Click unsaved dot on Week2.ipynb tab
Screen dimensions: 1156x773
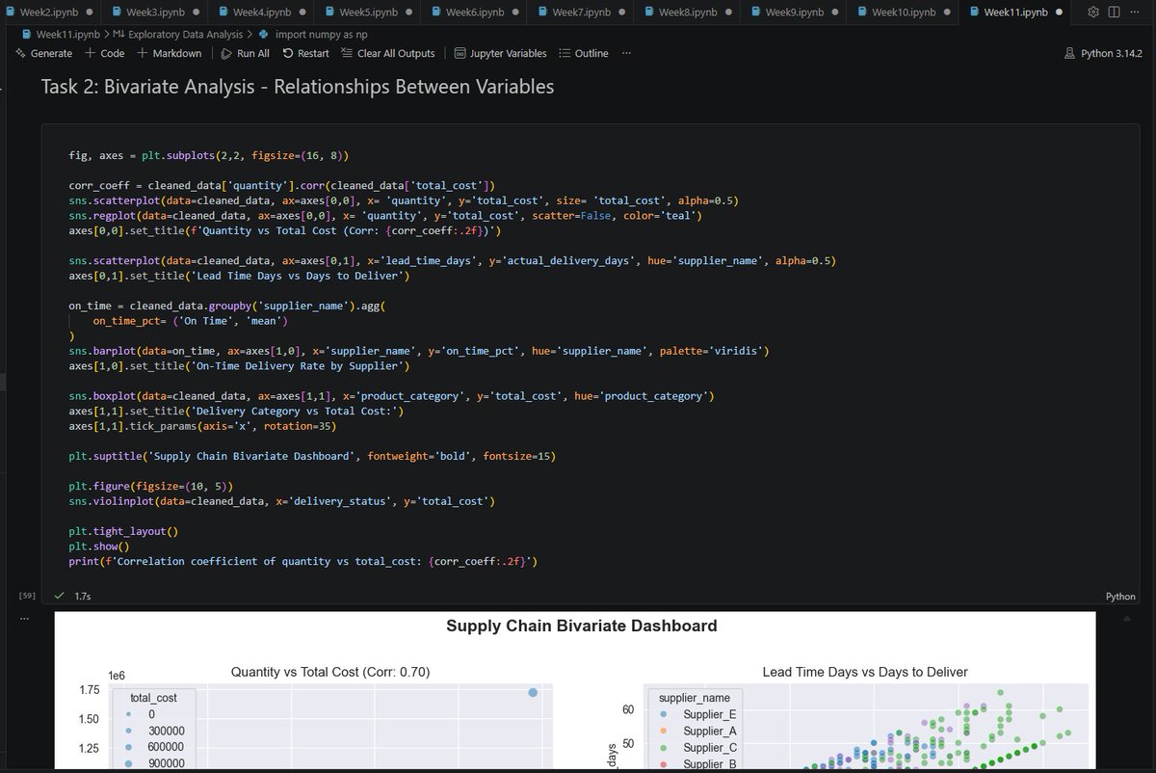89,12
